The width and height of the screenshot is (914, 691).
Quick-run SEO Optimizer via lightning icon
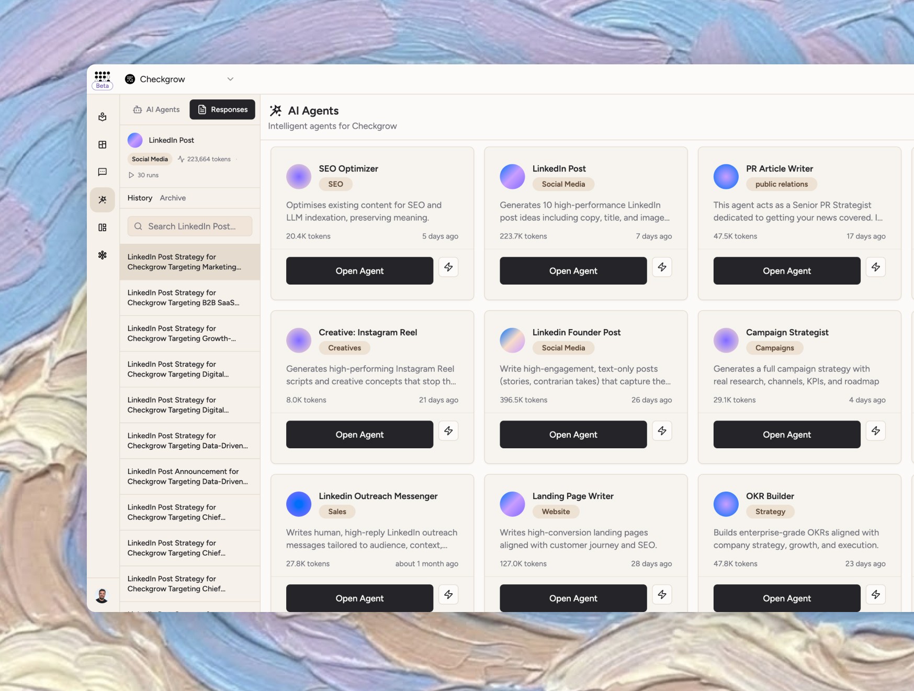coord(448,267)
